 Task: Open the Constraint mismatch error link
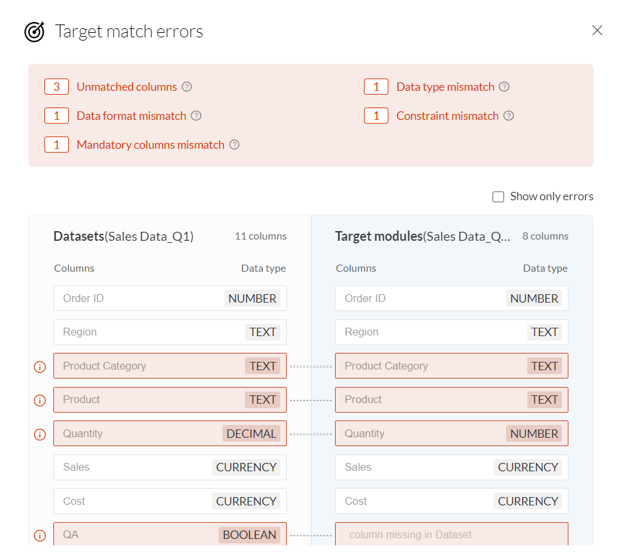pos(447,116)
